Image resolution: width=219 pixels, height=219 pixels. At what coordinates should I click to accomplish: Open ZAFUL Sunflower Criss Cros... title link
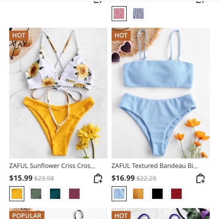pyautogui.click(x=52, y=166)
